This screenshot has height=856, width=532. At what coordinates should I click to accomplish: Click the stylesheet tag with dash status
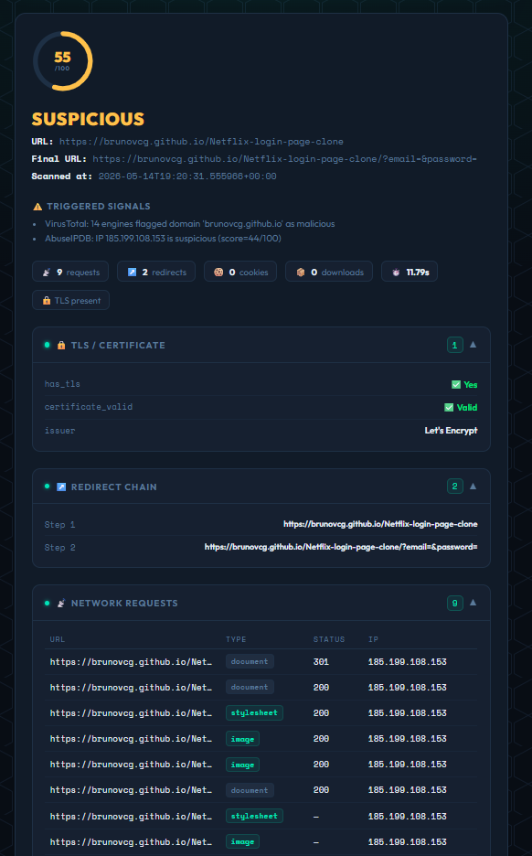(x=254, y=816)
